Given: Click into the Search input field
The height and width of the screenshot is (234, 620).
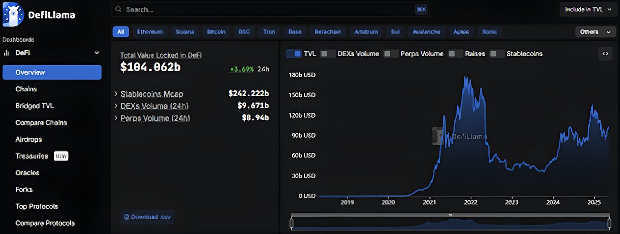Looking at the screenshot, I should coord(267,9).
